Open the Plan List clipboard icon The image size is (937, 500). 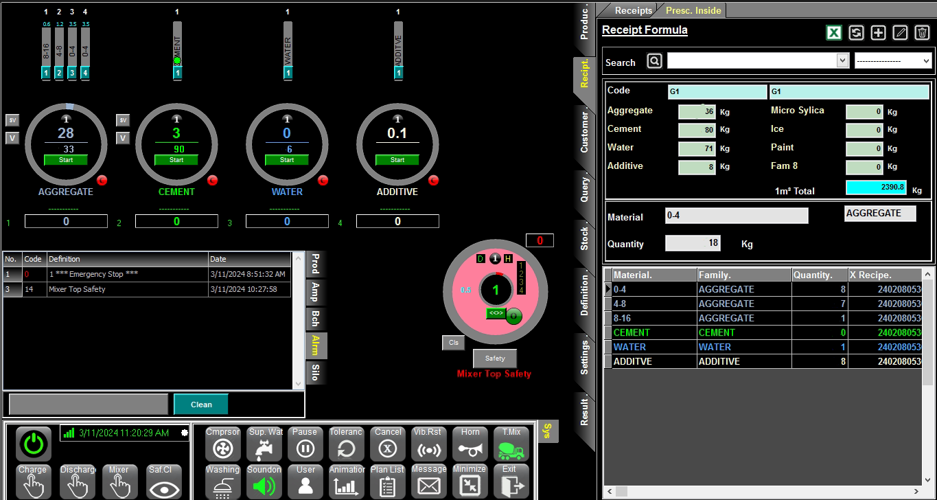[x=388, y=482]
